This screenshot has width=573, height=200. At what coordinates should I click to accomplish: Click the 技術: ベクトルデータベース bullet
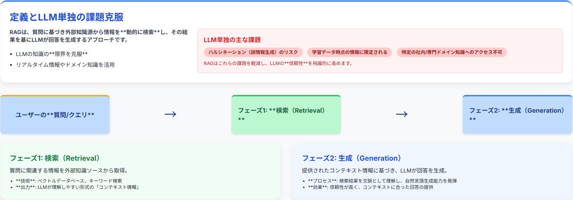tap(69, 181)
